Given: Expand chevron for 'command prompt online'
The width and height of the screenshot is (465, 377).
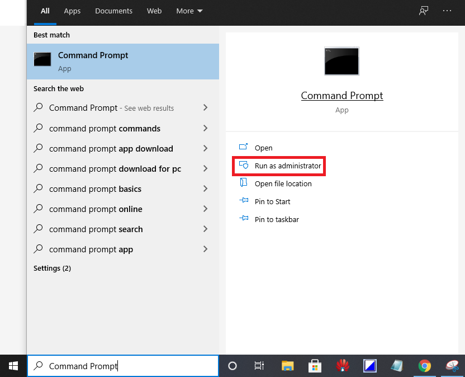Looking at the screenshot, I should [205, 209].
